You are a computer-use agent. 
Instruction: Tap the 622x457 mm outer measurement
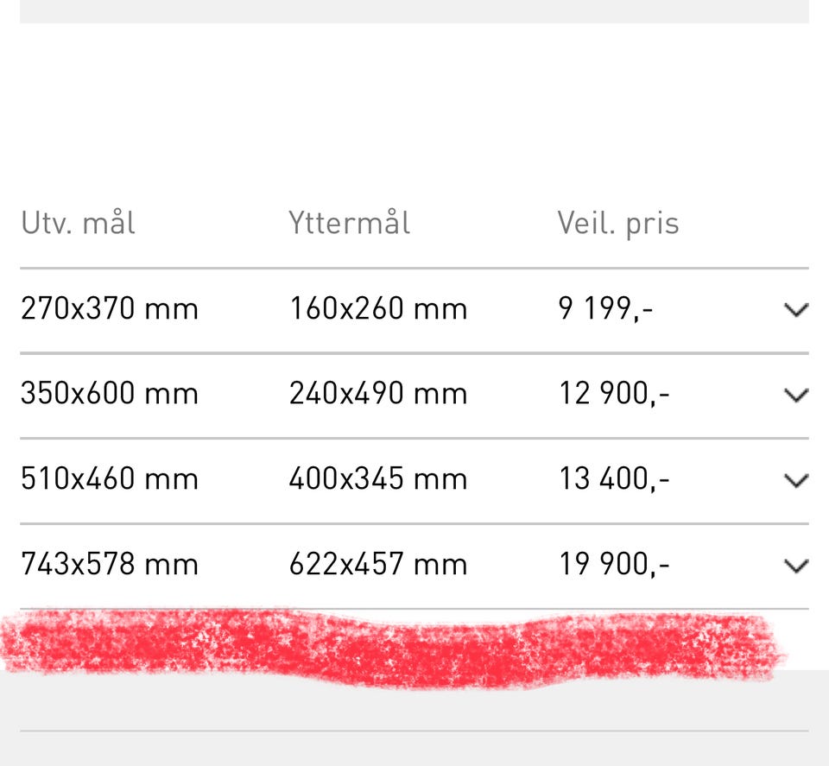tap(378, 565)
